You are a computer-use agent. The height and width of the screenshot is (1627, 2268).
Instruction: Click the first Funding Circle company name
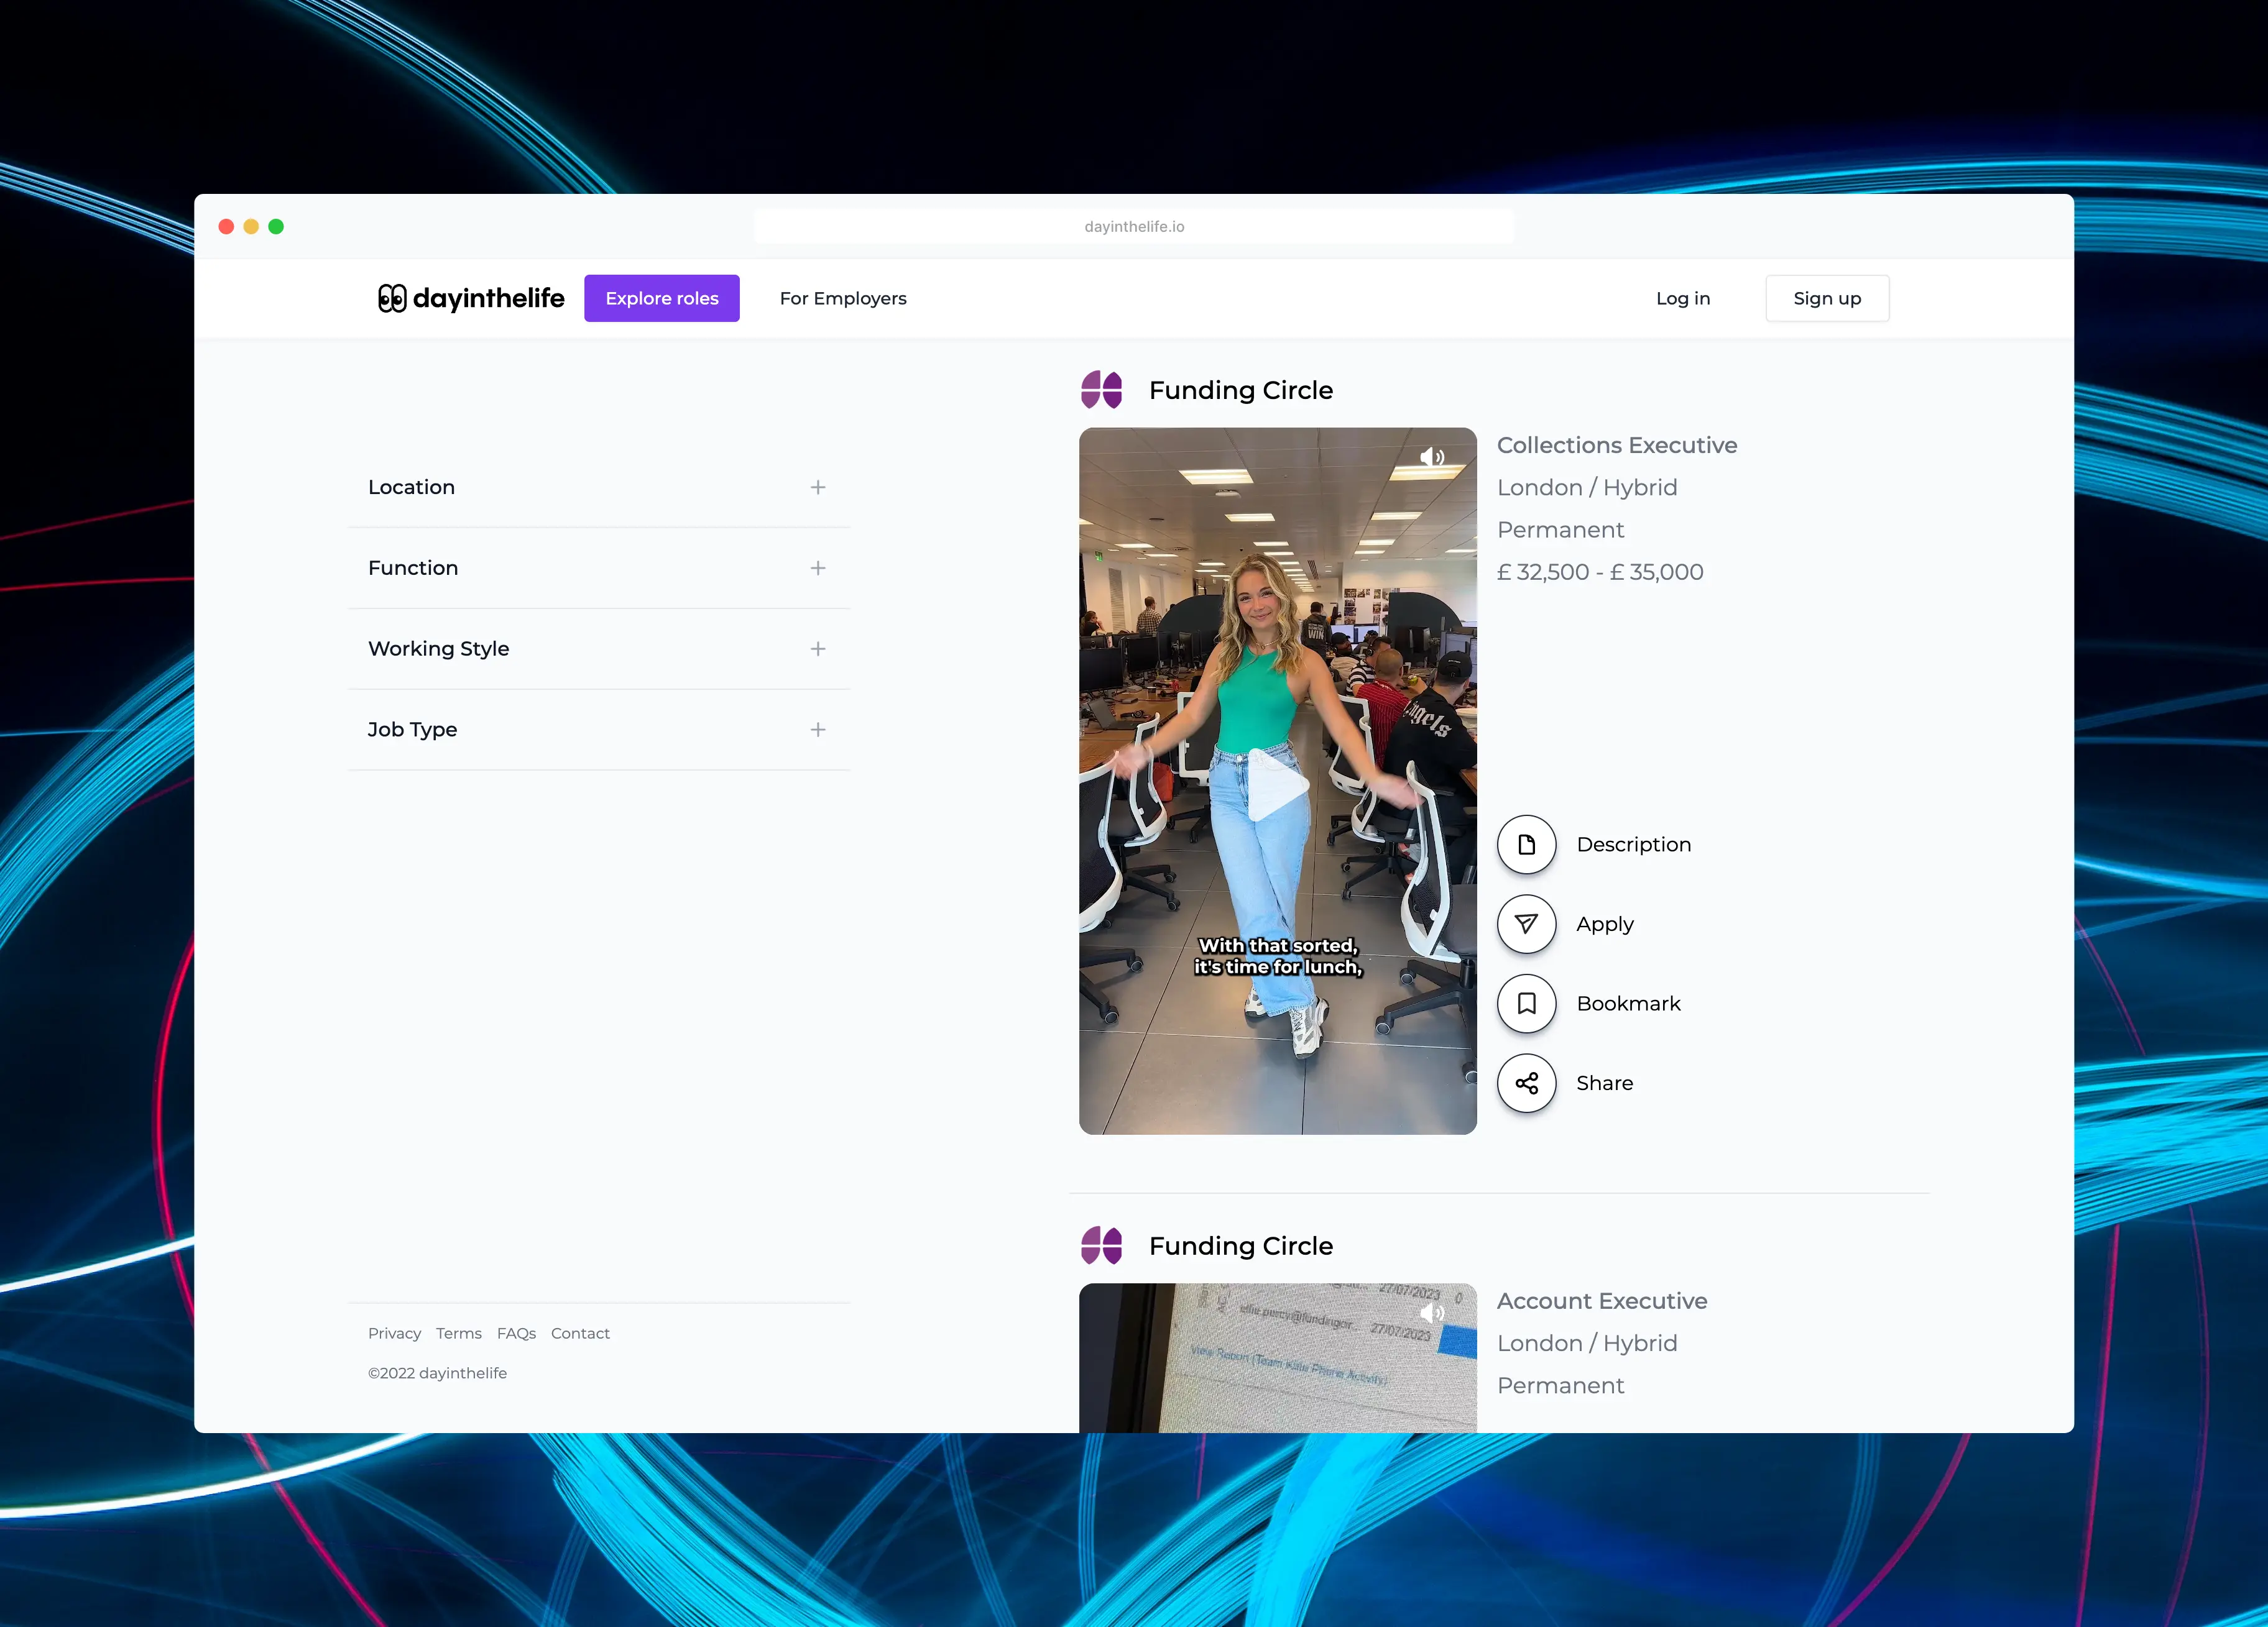[x=1241, y=390]
